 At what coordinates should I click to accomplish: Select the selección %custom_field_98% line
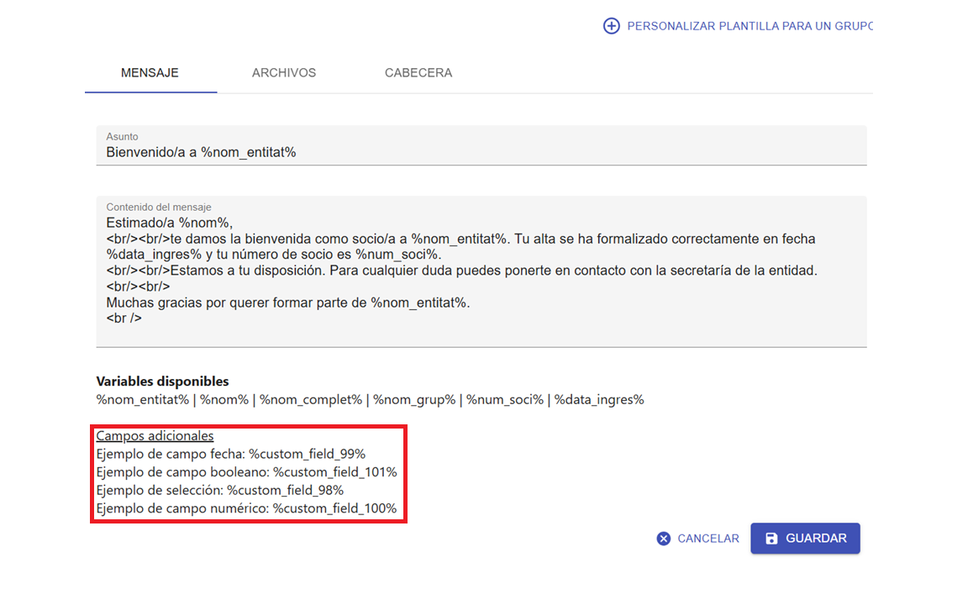[220, 490]
